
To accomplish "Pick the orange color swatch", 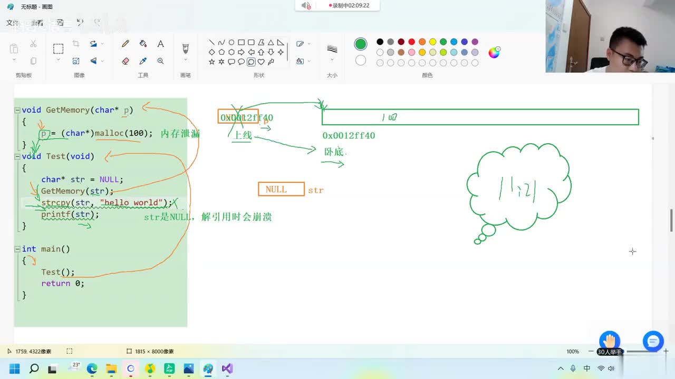I will click(422, 42).
